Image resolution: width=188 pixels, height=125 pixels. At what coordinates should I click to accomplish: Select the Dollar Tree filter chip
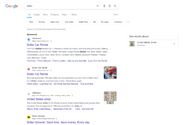pyautogui.click(x=83, y=22)
